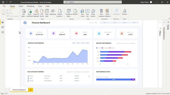Paste from the clipboard
The width and height of the screenshot is (170, 95).
pos(3,12)
